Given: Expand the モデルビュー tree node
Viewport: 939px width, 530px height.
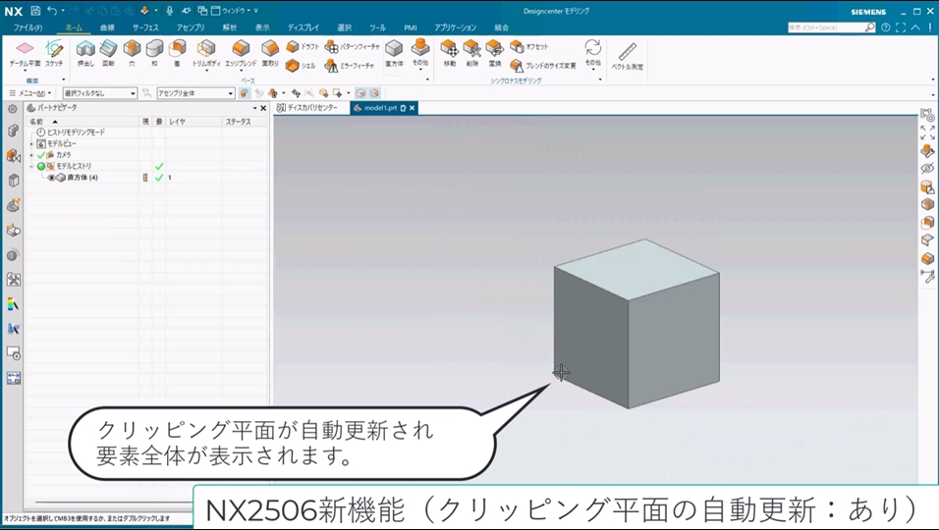Looking at the screenshot, I should [x=30, y=143].
